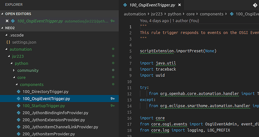Click on 'import uuid' line
Image resolution: width=259 pixels, height=137 pixels.
click(x=152, y=75)
